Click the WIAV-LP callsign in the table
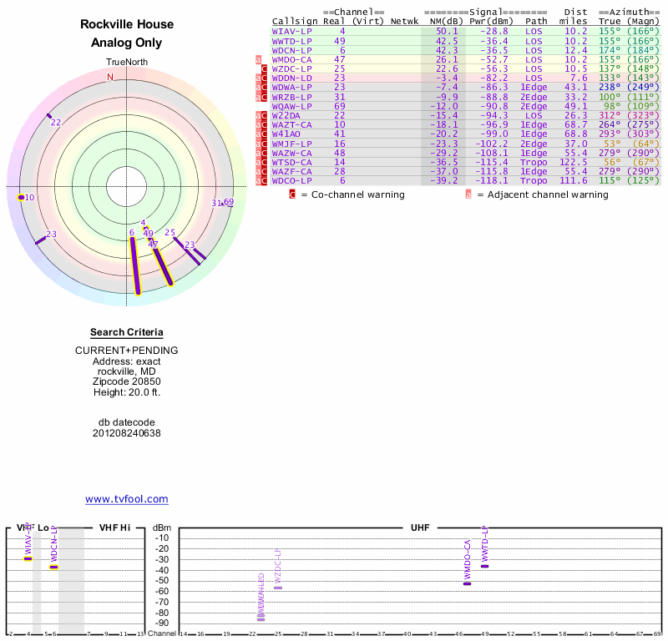 (x=291, y=32)
